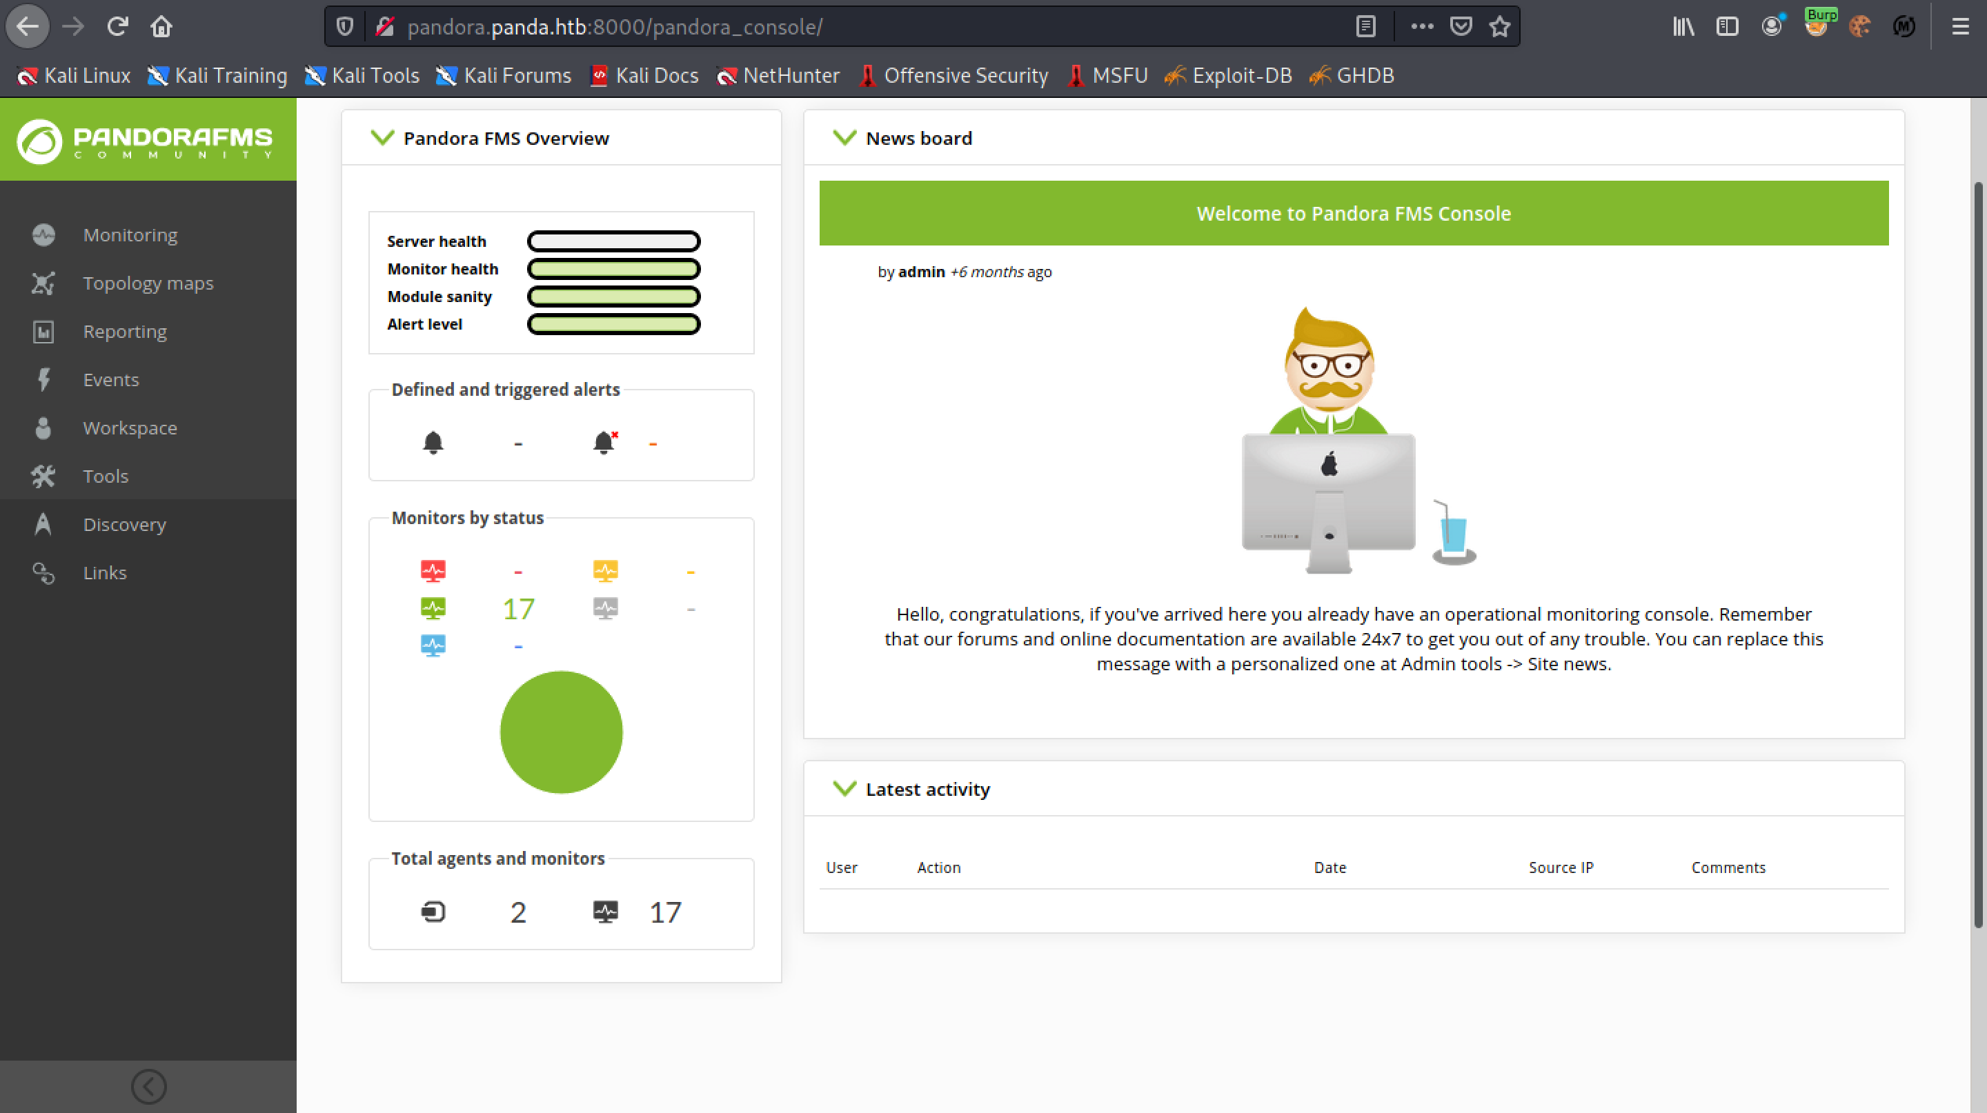Click the Action column header

pos(939,868)
